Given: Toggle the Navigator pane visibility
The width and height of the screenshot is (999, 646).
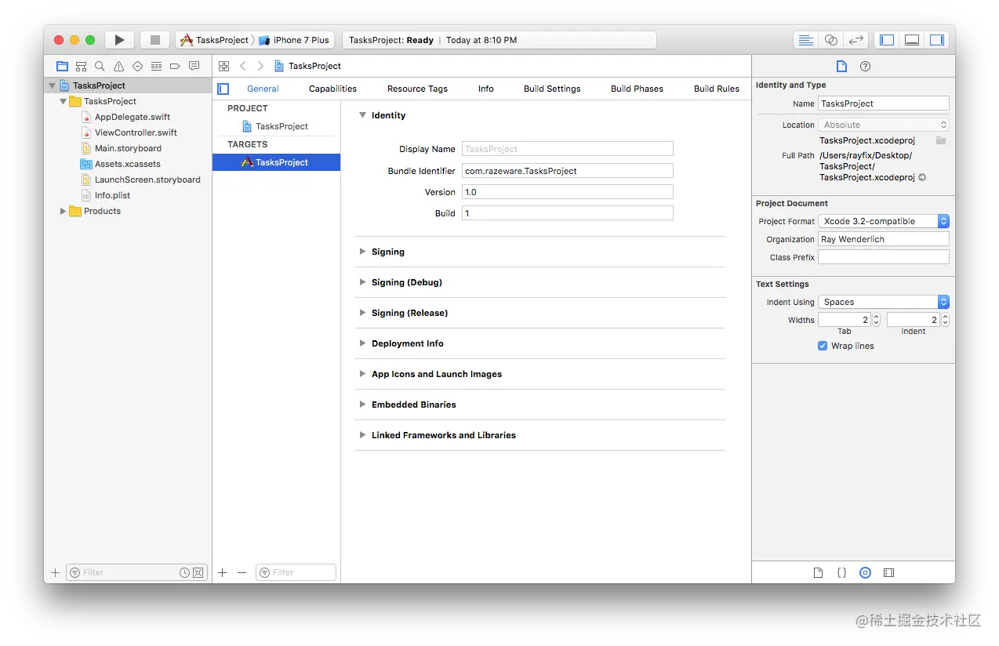Looking at the screenshot, I should 887,40.
